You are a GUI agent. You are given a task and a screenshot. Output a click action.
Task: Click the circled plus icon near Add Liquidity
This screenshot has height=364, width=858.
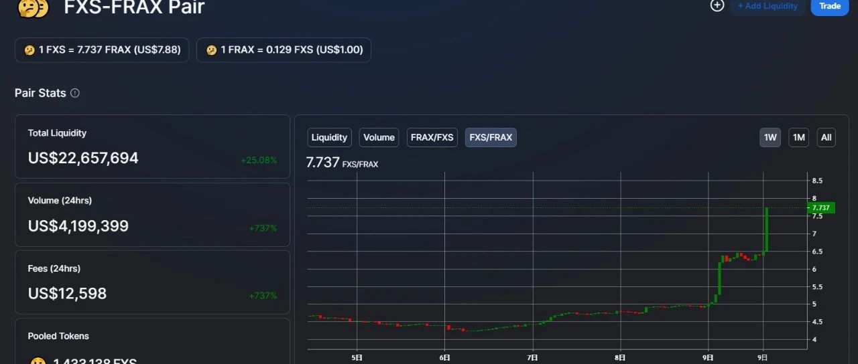[717, 5]
